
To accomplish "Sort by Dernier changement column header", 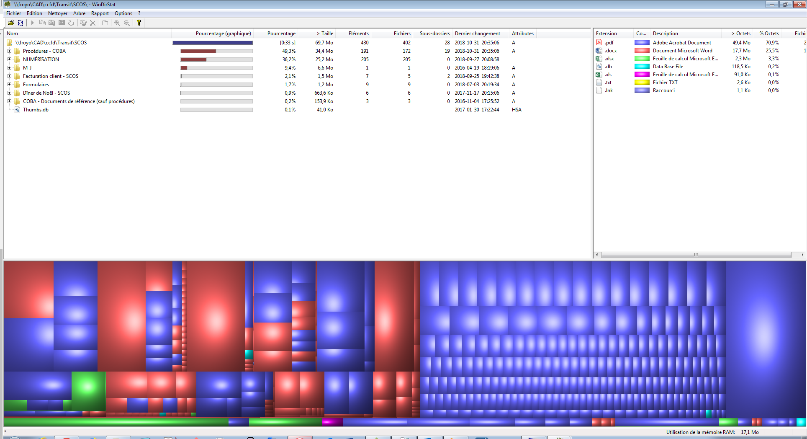I will click(x=477, y=34).
